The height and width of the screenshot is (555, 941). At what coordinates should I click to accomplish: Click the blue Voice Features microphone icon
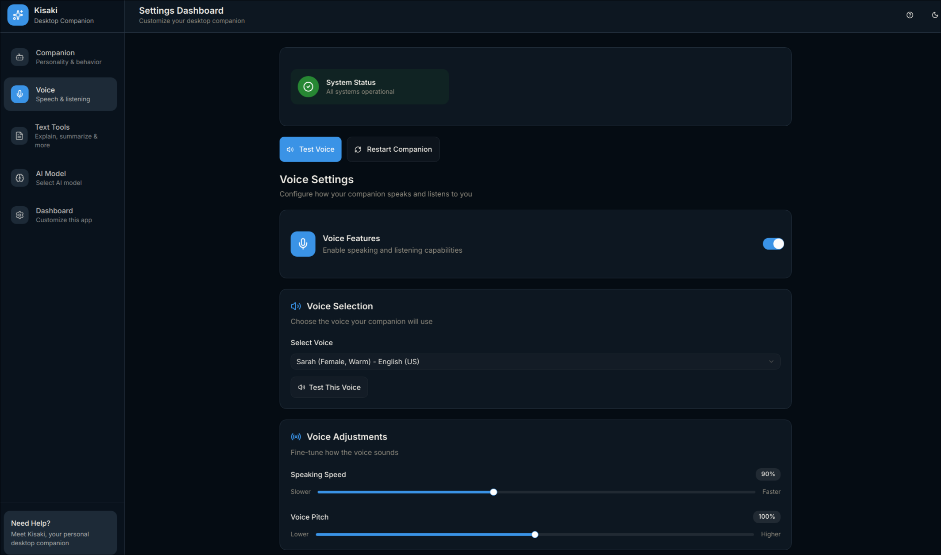coord(303,244)
